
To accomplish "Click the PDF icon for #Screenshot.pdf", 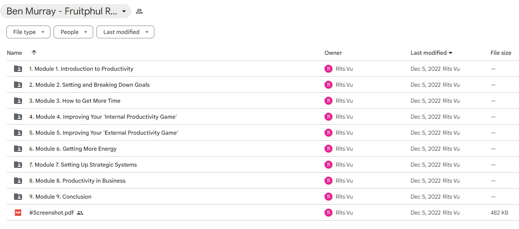I will click(x=18, y=213).
